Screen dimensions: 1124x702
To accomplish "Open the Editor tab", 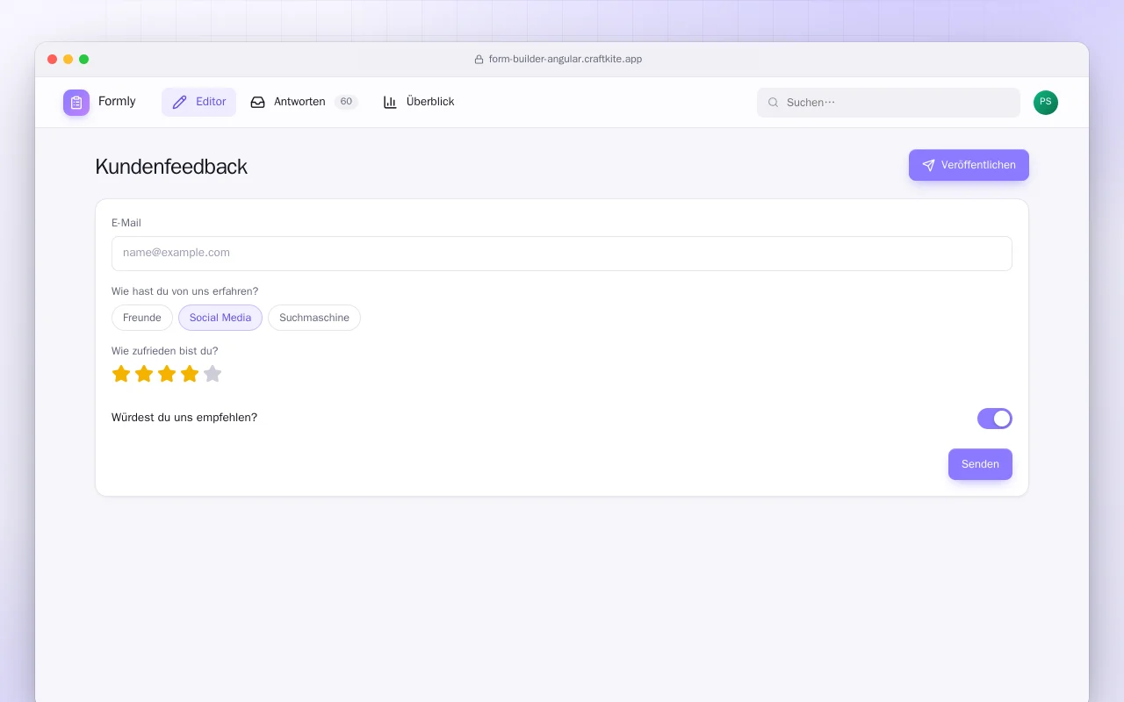I will 198,102.
